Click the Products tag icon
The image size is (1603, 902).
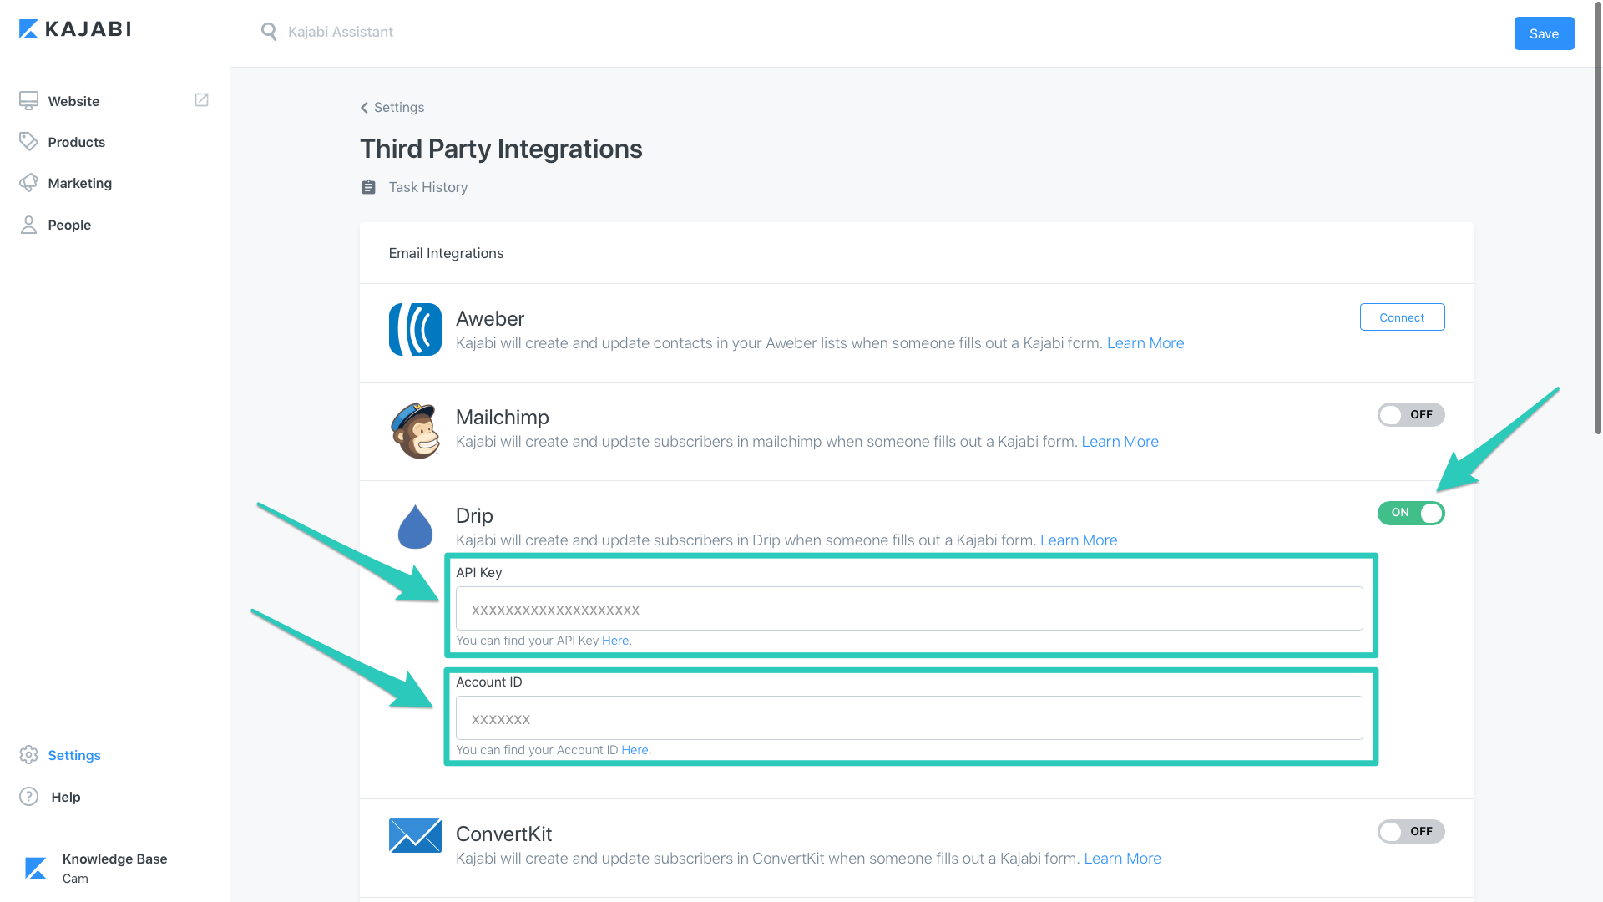(28, 142)
